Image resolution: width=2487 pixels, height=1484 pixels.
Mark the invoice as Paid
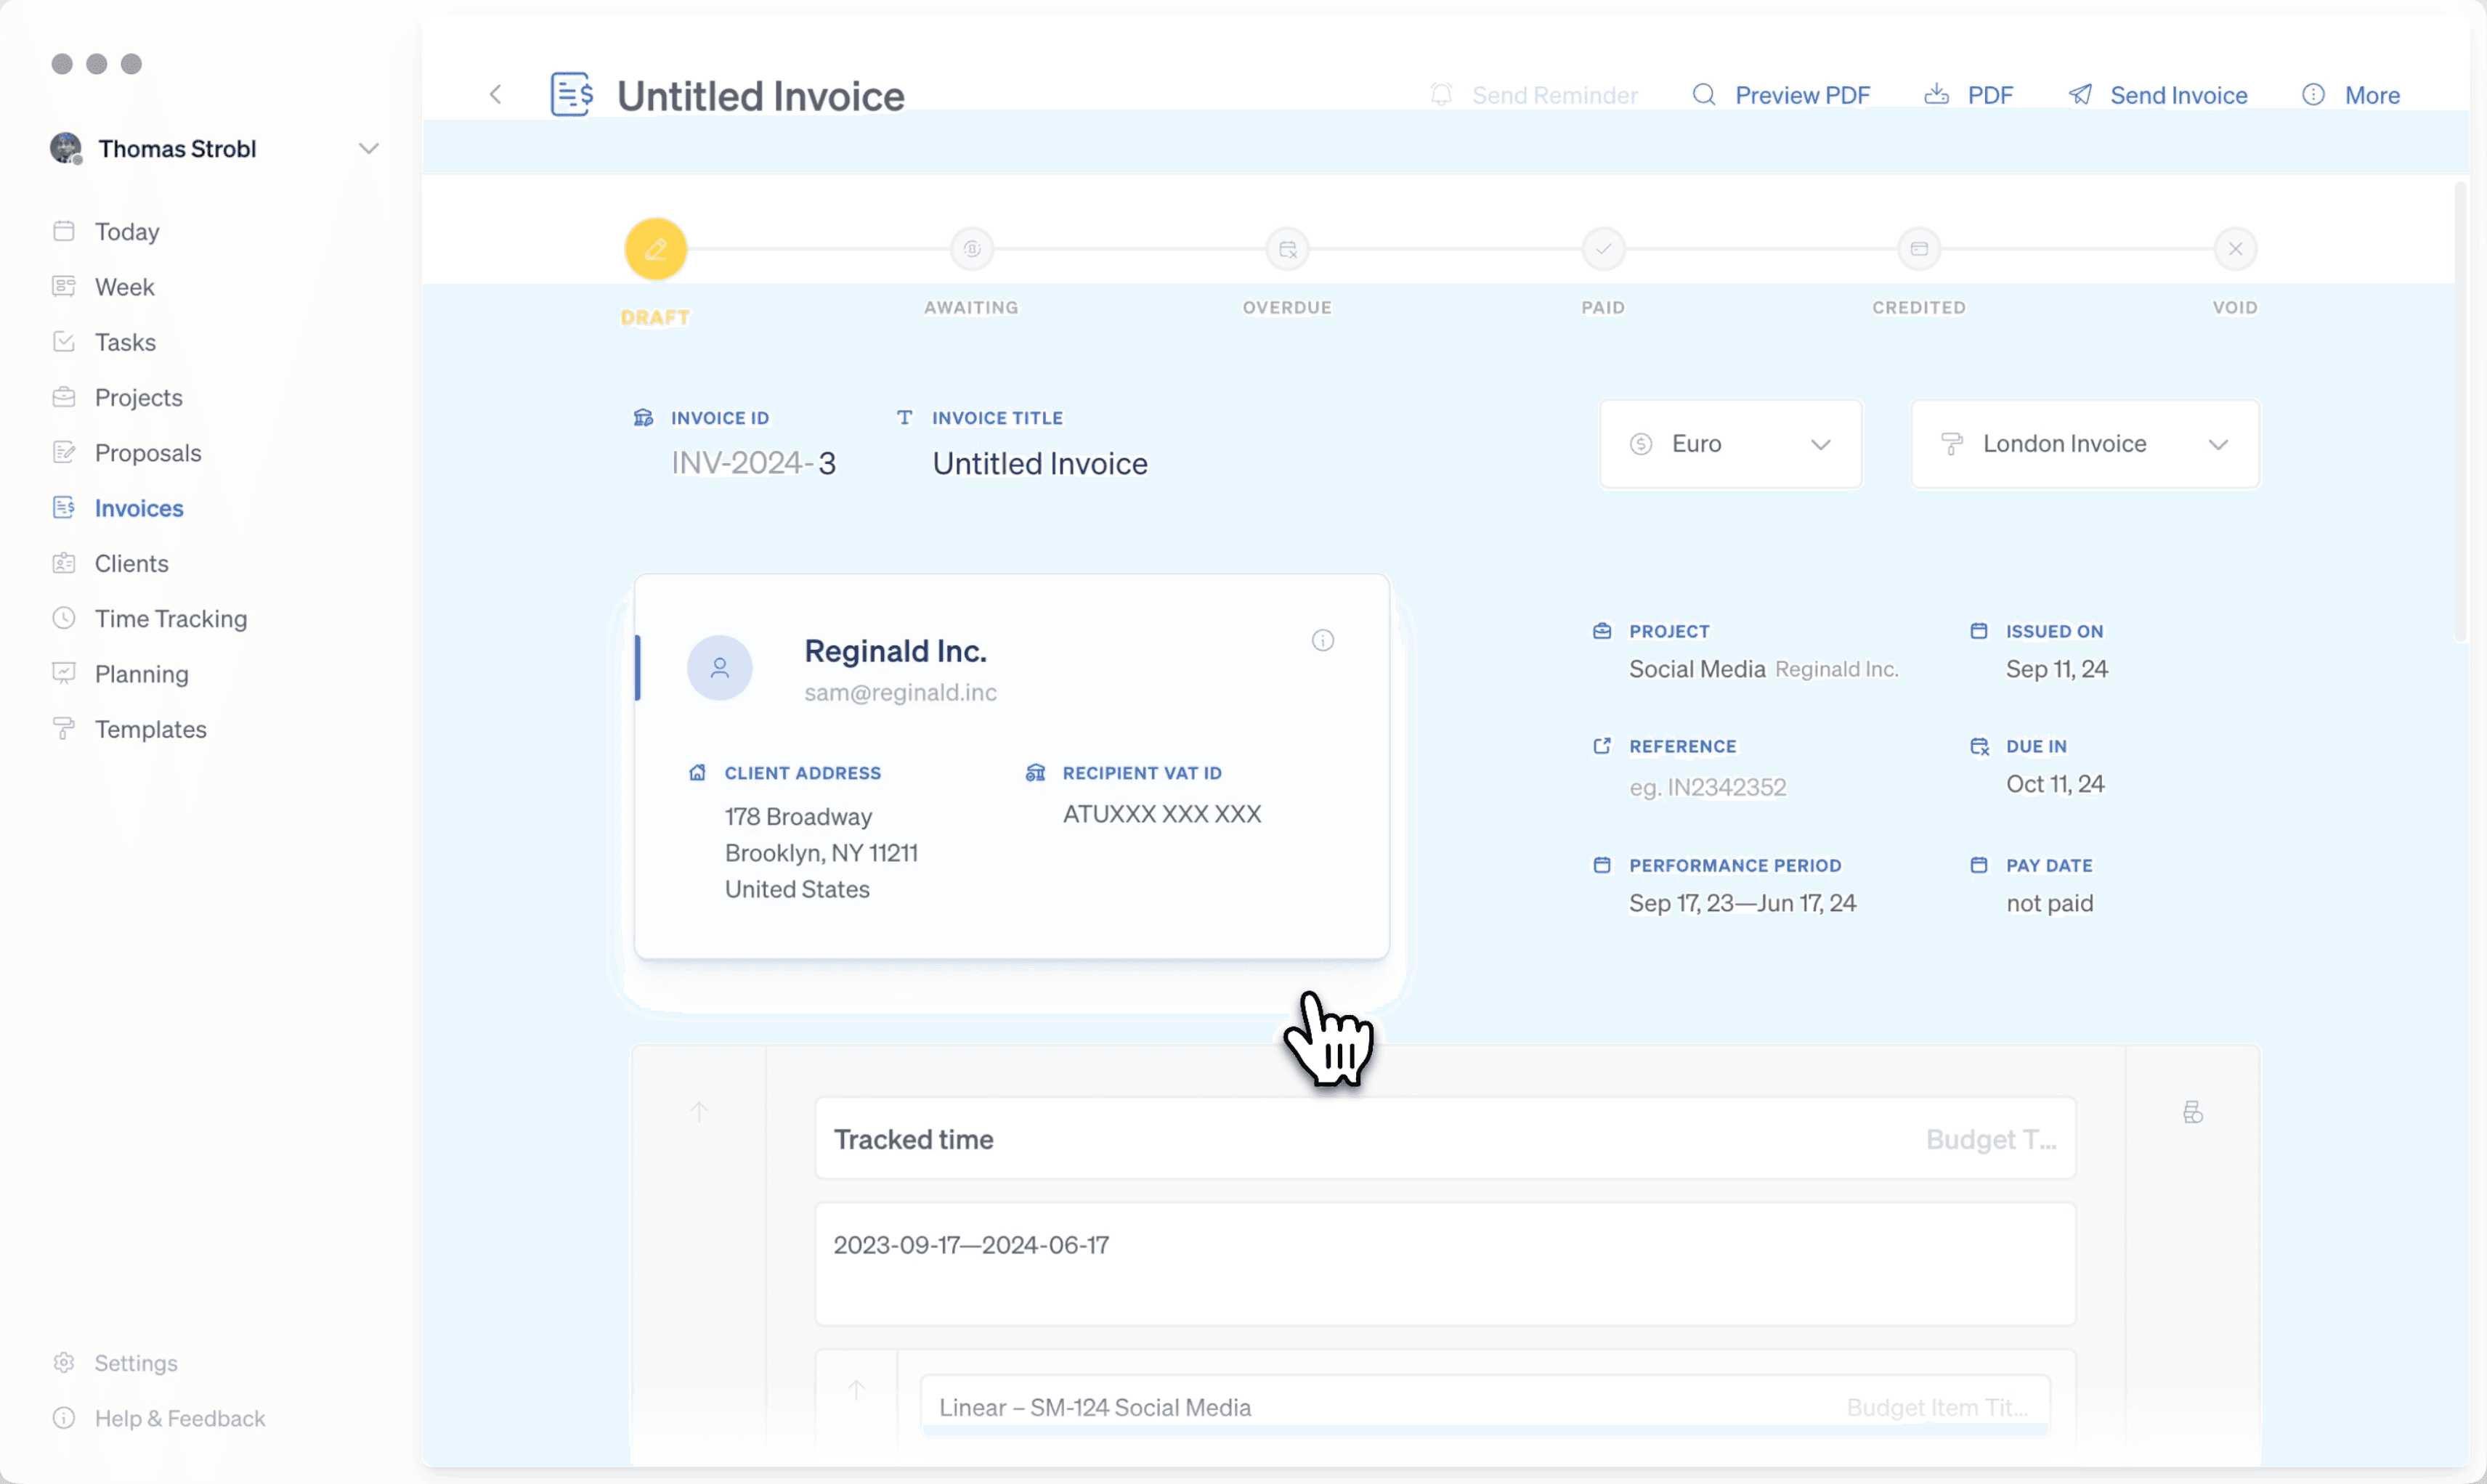(x=1602, y=249)
